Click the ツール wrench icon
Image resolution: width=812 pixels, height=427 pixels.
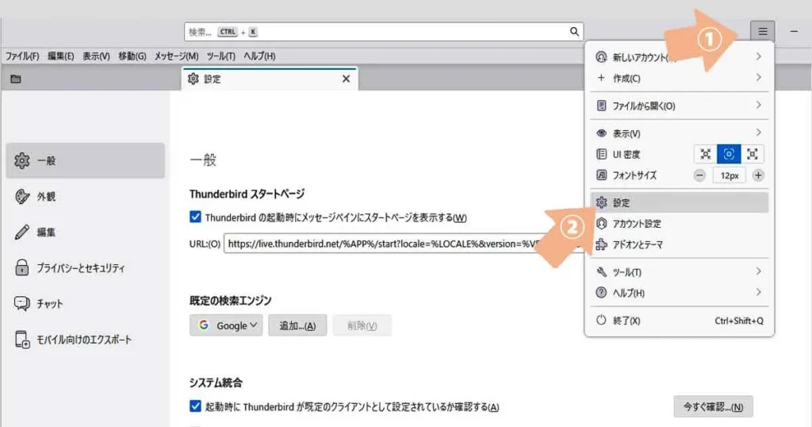601,271
